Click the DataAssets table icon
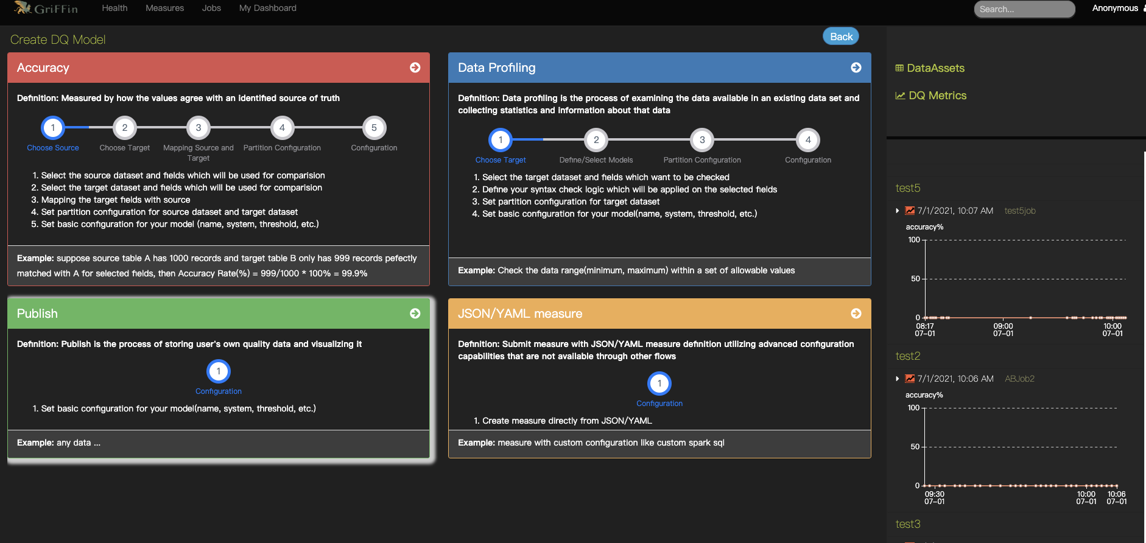 (x=899, y=68)
